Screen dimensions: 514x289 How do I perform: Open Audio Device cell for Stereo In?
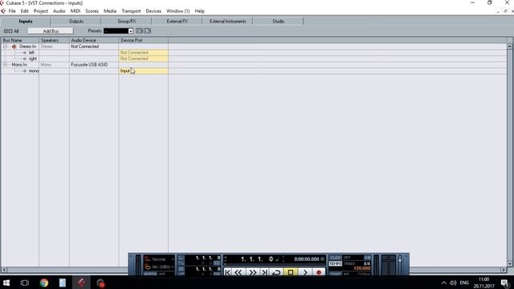pyautogui.click(x=94, y=47)
